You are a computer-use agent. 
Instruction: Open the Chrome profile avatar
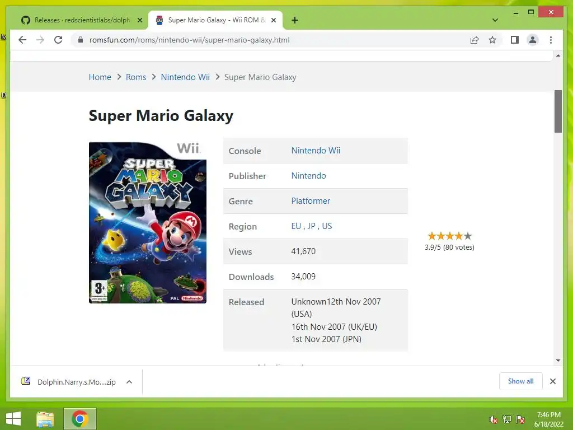click(x=533, y=40)
